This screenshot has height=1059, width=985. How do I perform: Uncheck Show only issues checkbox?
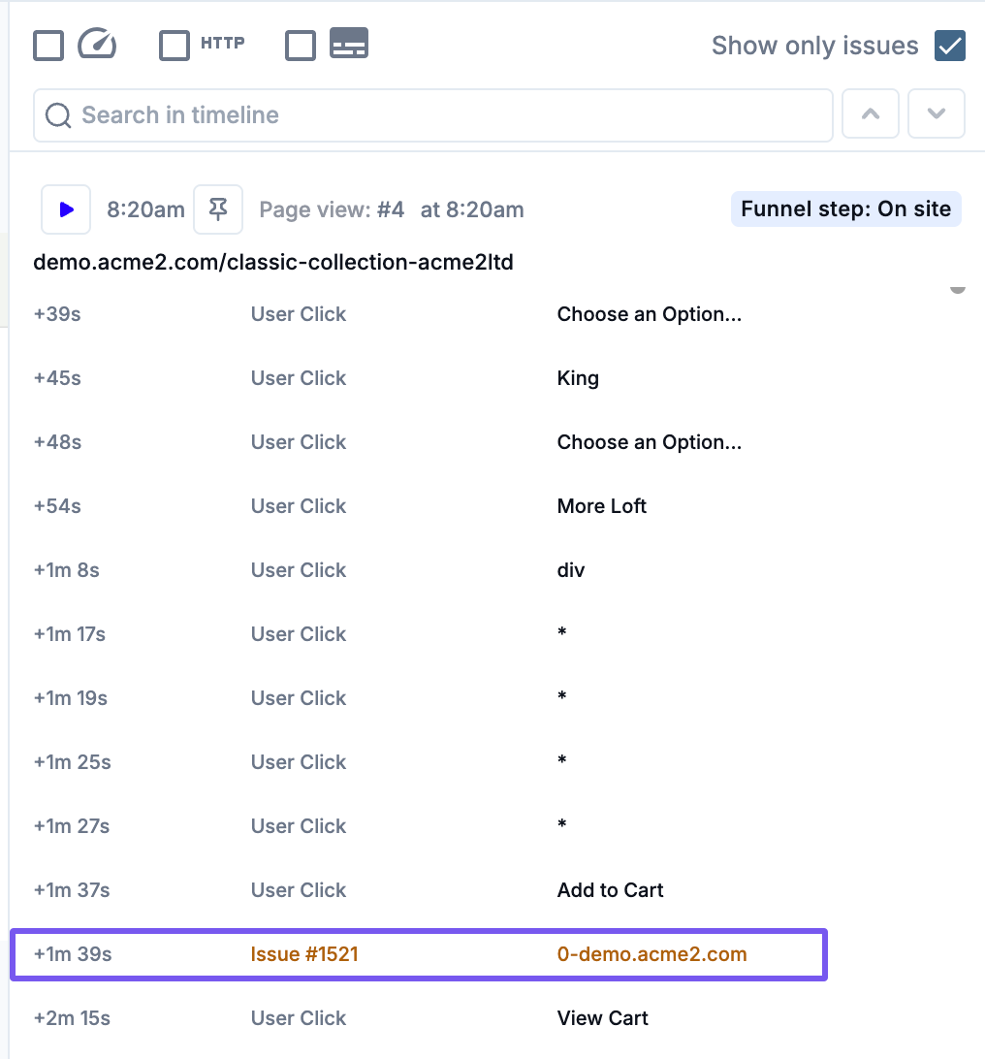tap(949, 46)
